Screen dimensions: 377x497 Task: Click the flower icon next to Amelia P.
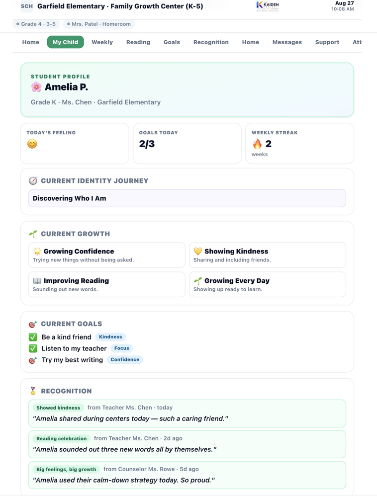tap(36, 87)
